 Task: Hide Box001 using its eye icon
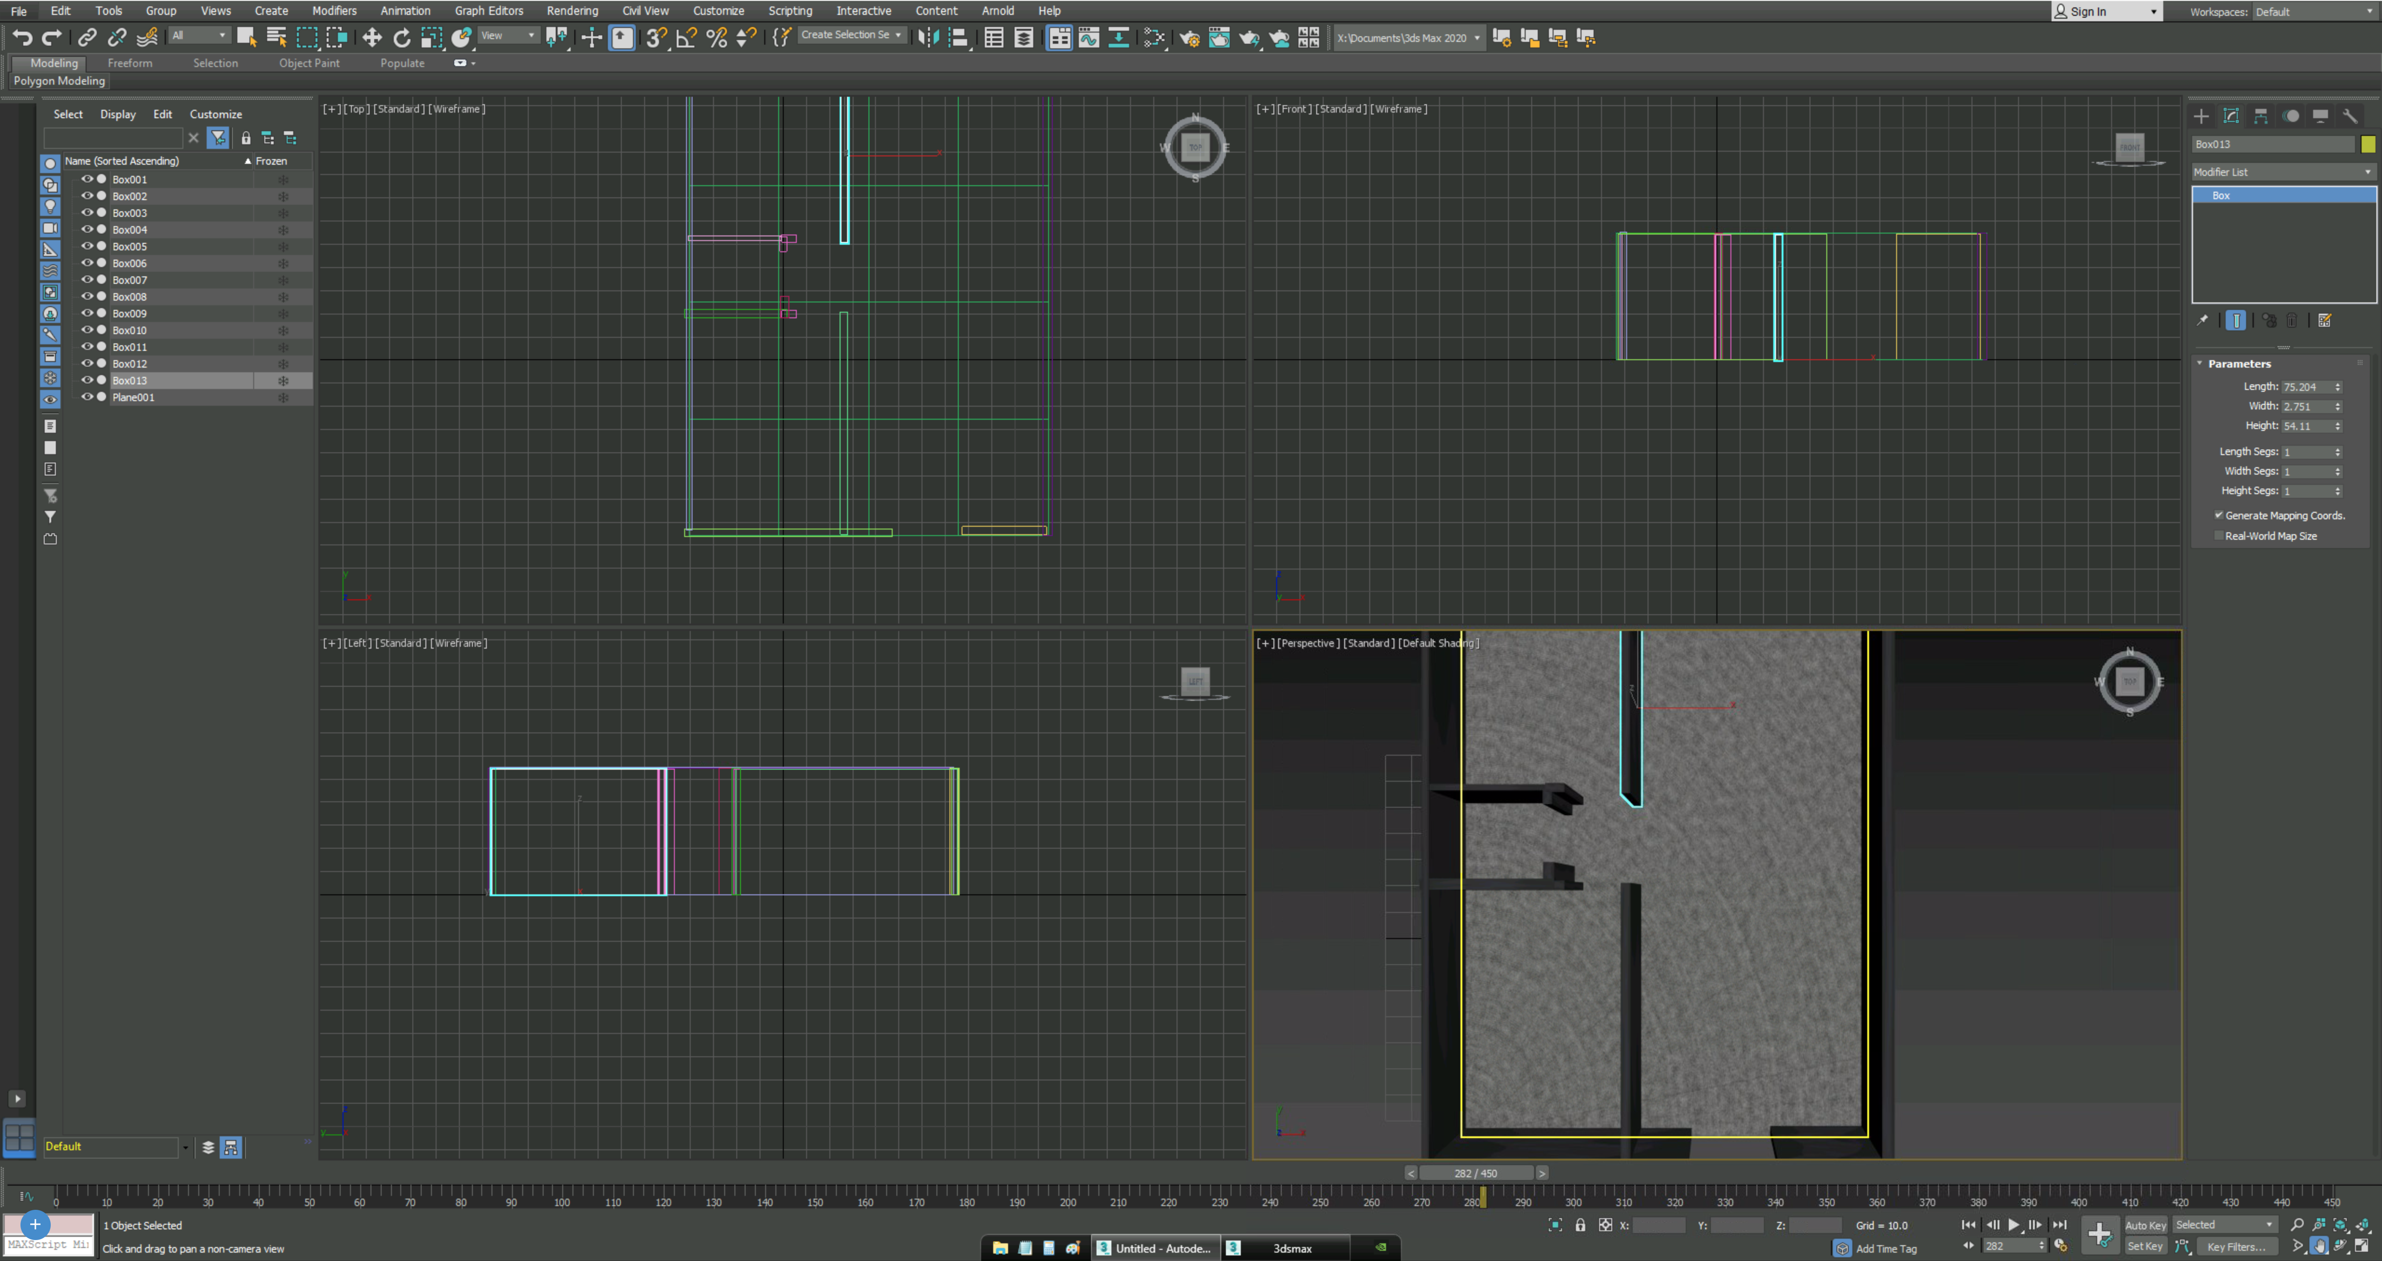point(87,179)
